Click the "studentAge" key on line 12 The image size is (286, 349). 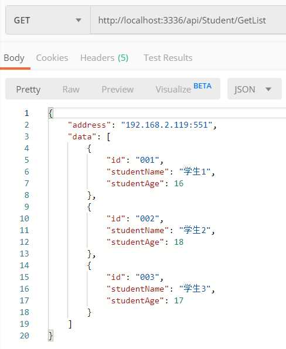[x=135, y=242]
